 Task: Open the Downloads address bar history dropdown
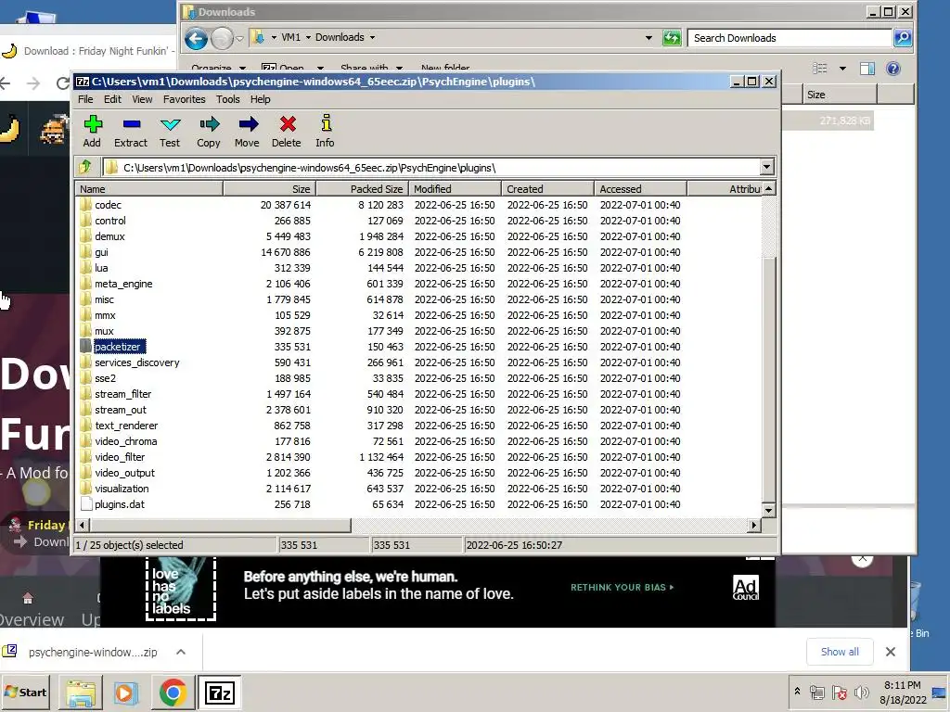(x=648, y=37)
